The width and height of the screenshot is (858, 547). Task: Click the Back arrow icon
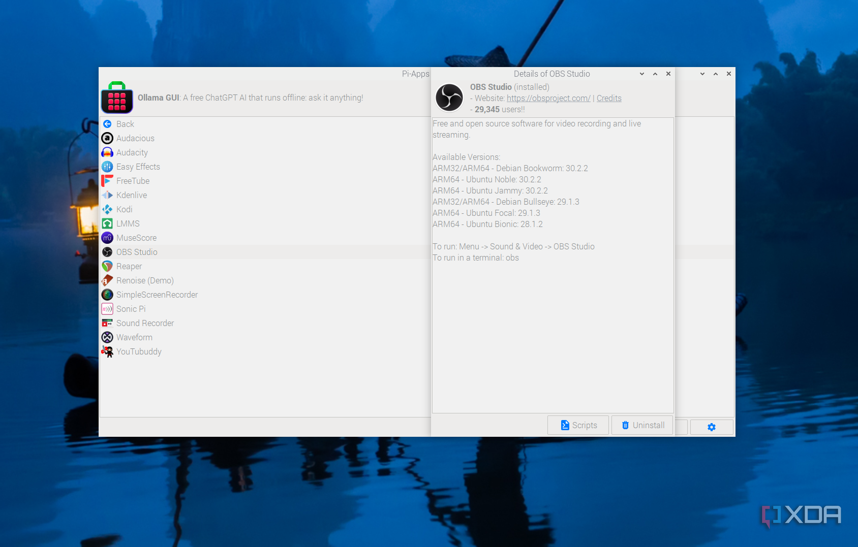coord(107,124)
